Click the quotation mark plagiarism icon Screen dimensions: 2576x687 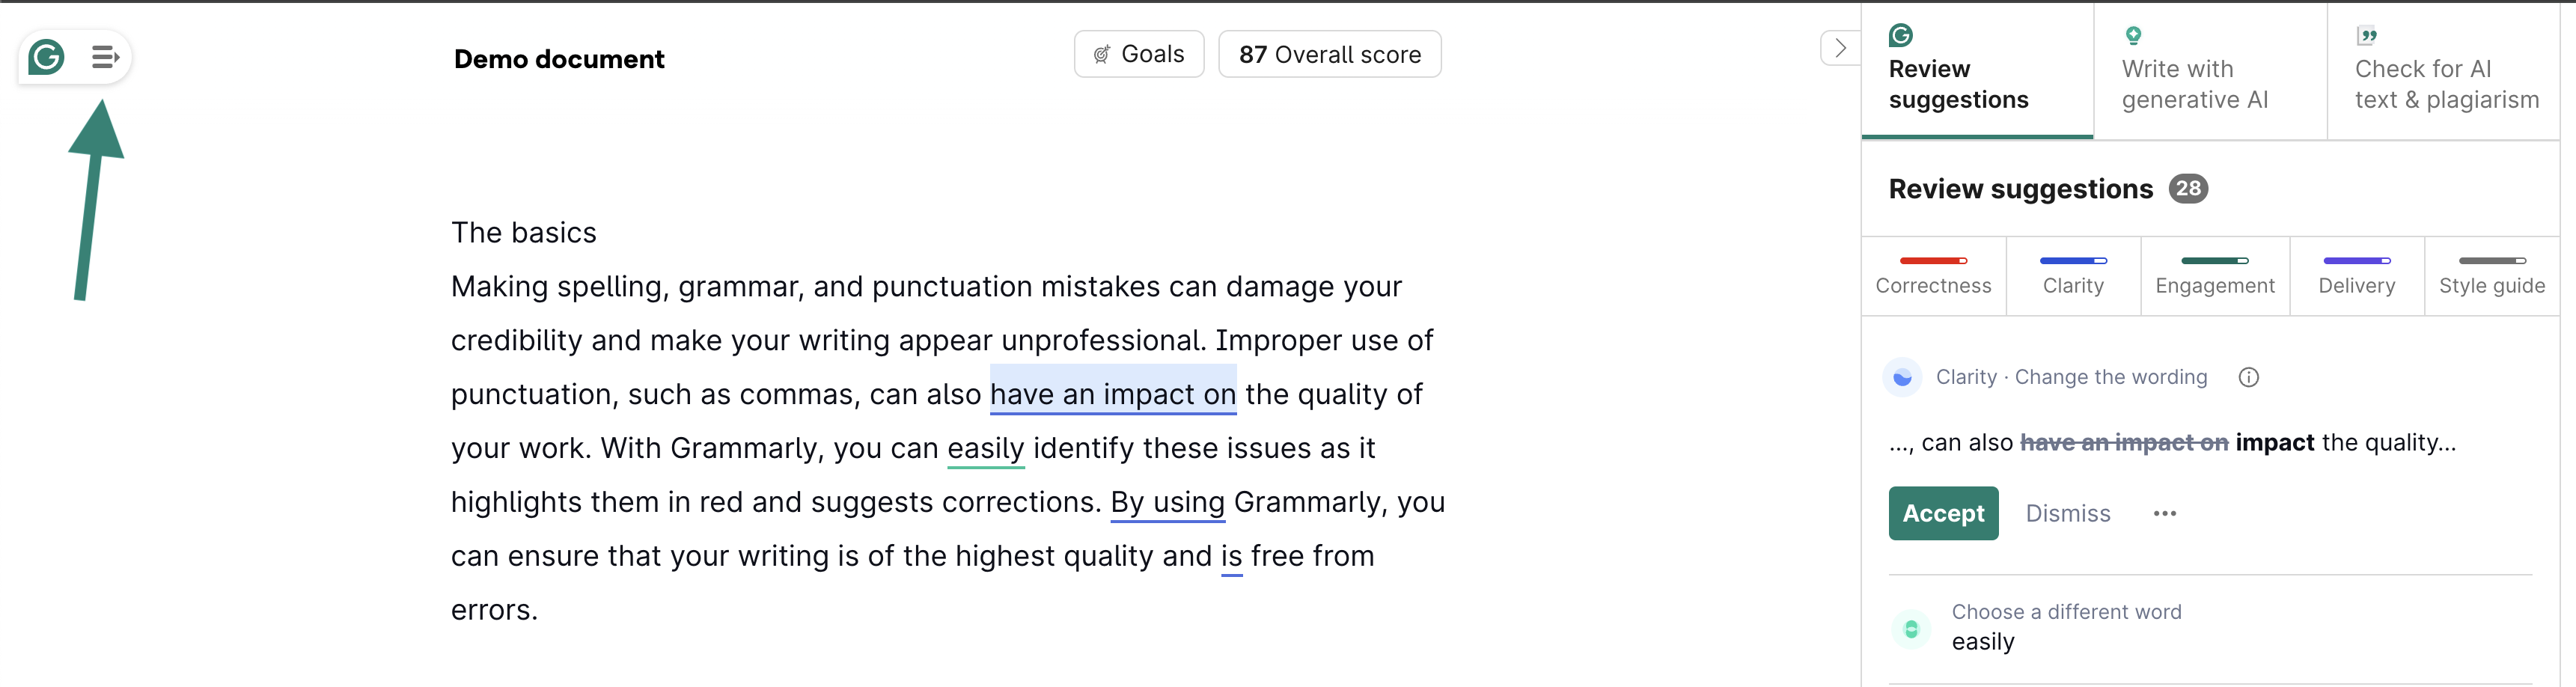coord(2366,36)
